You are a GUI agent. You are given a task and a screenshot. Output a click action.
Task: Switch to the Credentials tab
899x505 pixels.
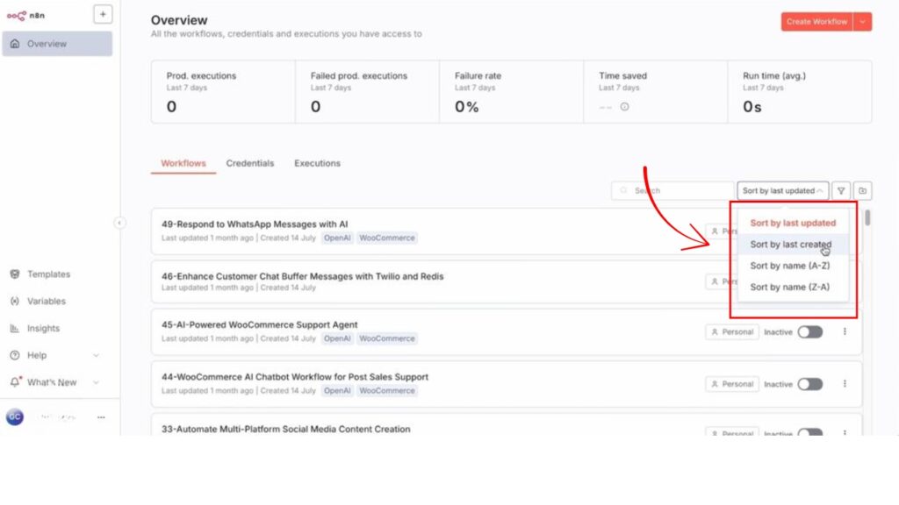coord(250,164)
